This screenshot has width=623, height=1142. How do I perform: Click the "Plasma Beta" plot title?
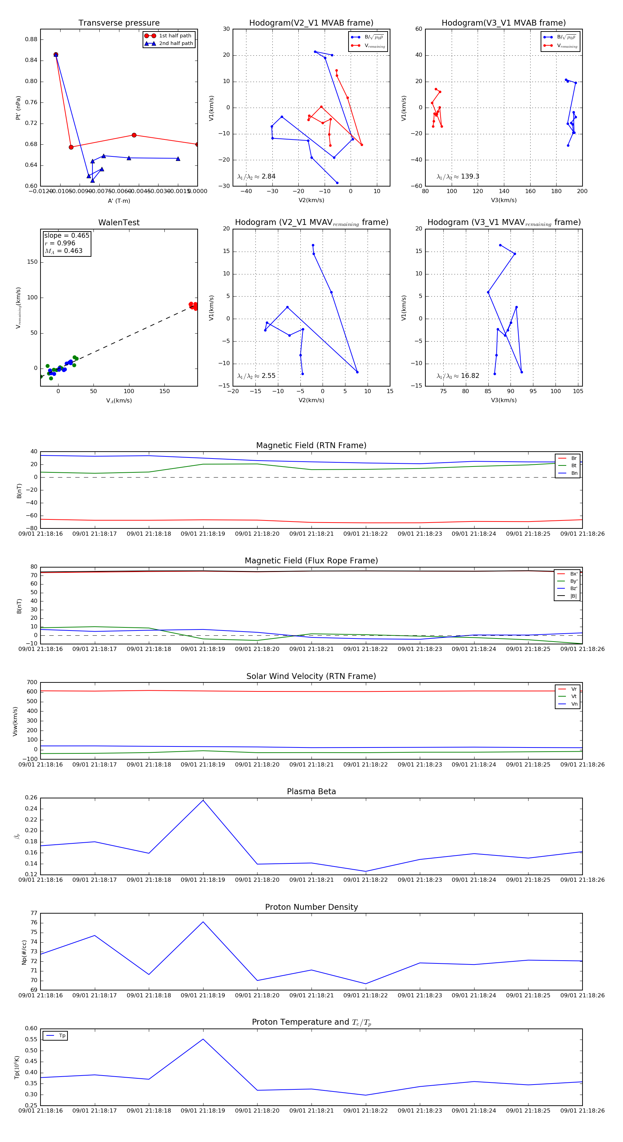pos(311,792)
